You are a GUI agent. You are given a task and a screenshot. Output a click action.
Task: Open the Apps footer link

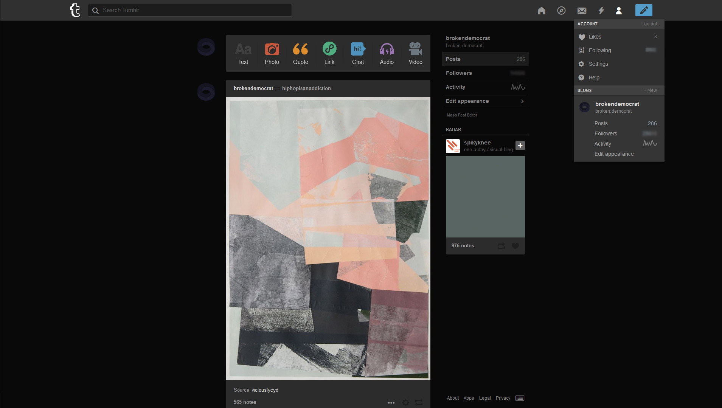point(469,398)
